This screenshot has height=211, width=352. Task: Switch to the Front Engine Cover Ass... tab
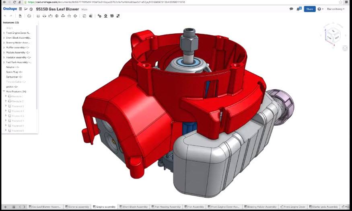[224, 207]
